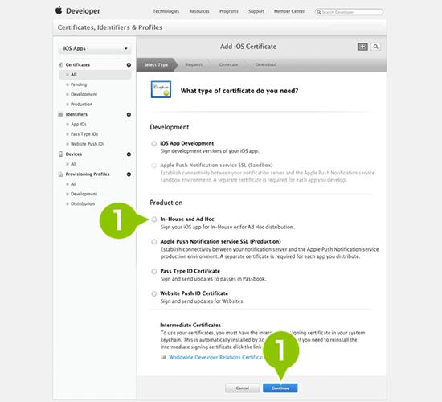Click the Apple logo icon
Image resolution: width=442 pixels, height=402 pixels.
59,10
